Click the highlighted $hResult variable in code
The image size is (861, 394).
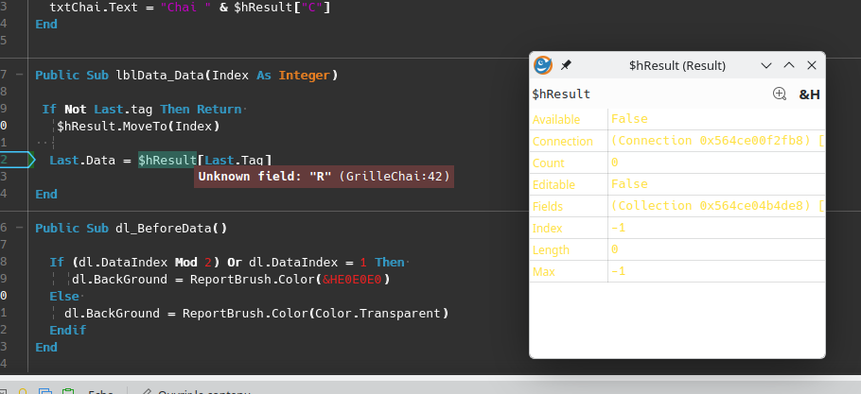tap(167, 161)
